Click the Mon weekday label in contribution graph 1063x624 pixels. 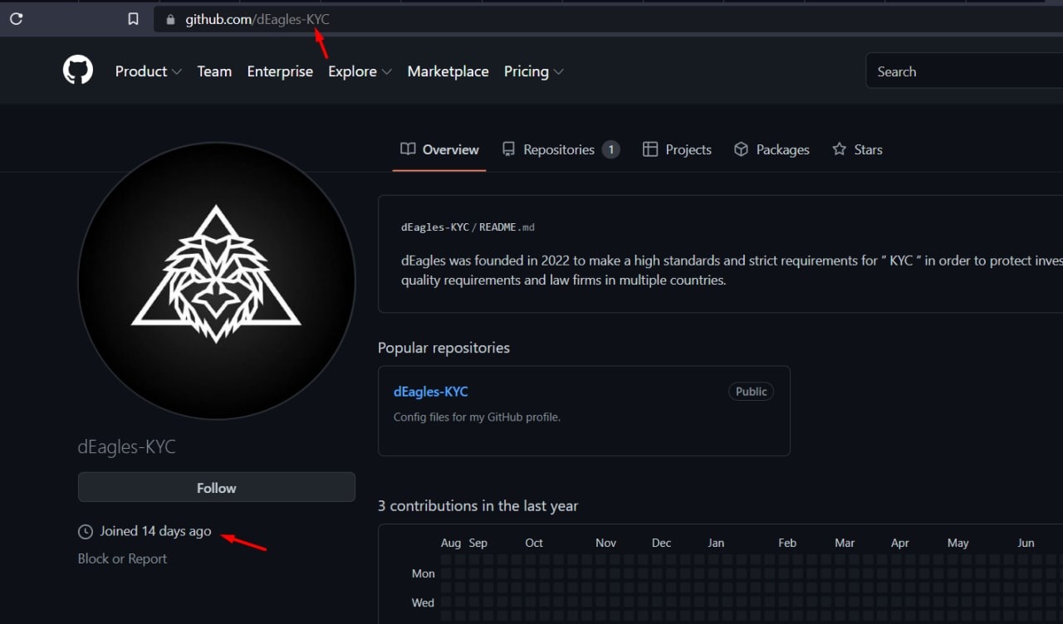coord(423,573)
